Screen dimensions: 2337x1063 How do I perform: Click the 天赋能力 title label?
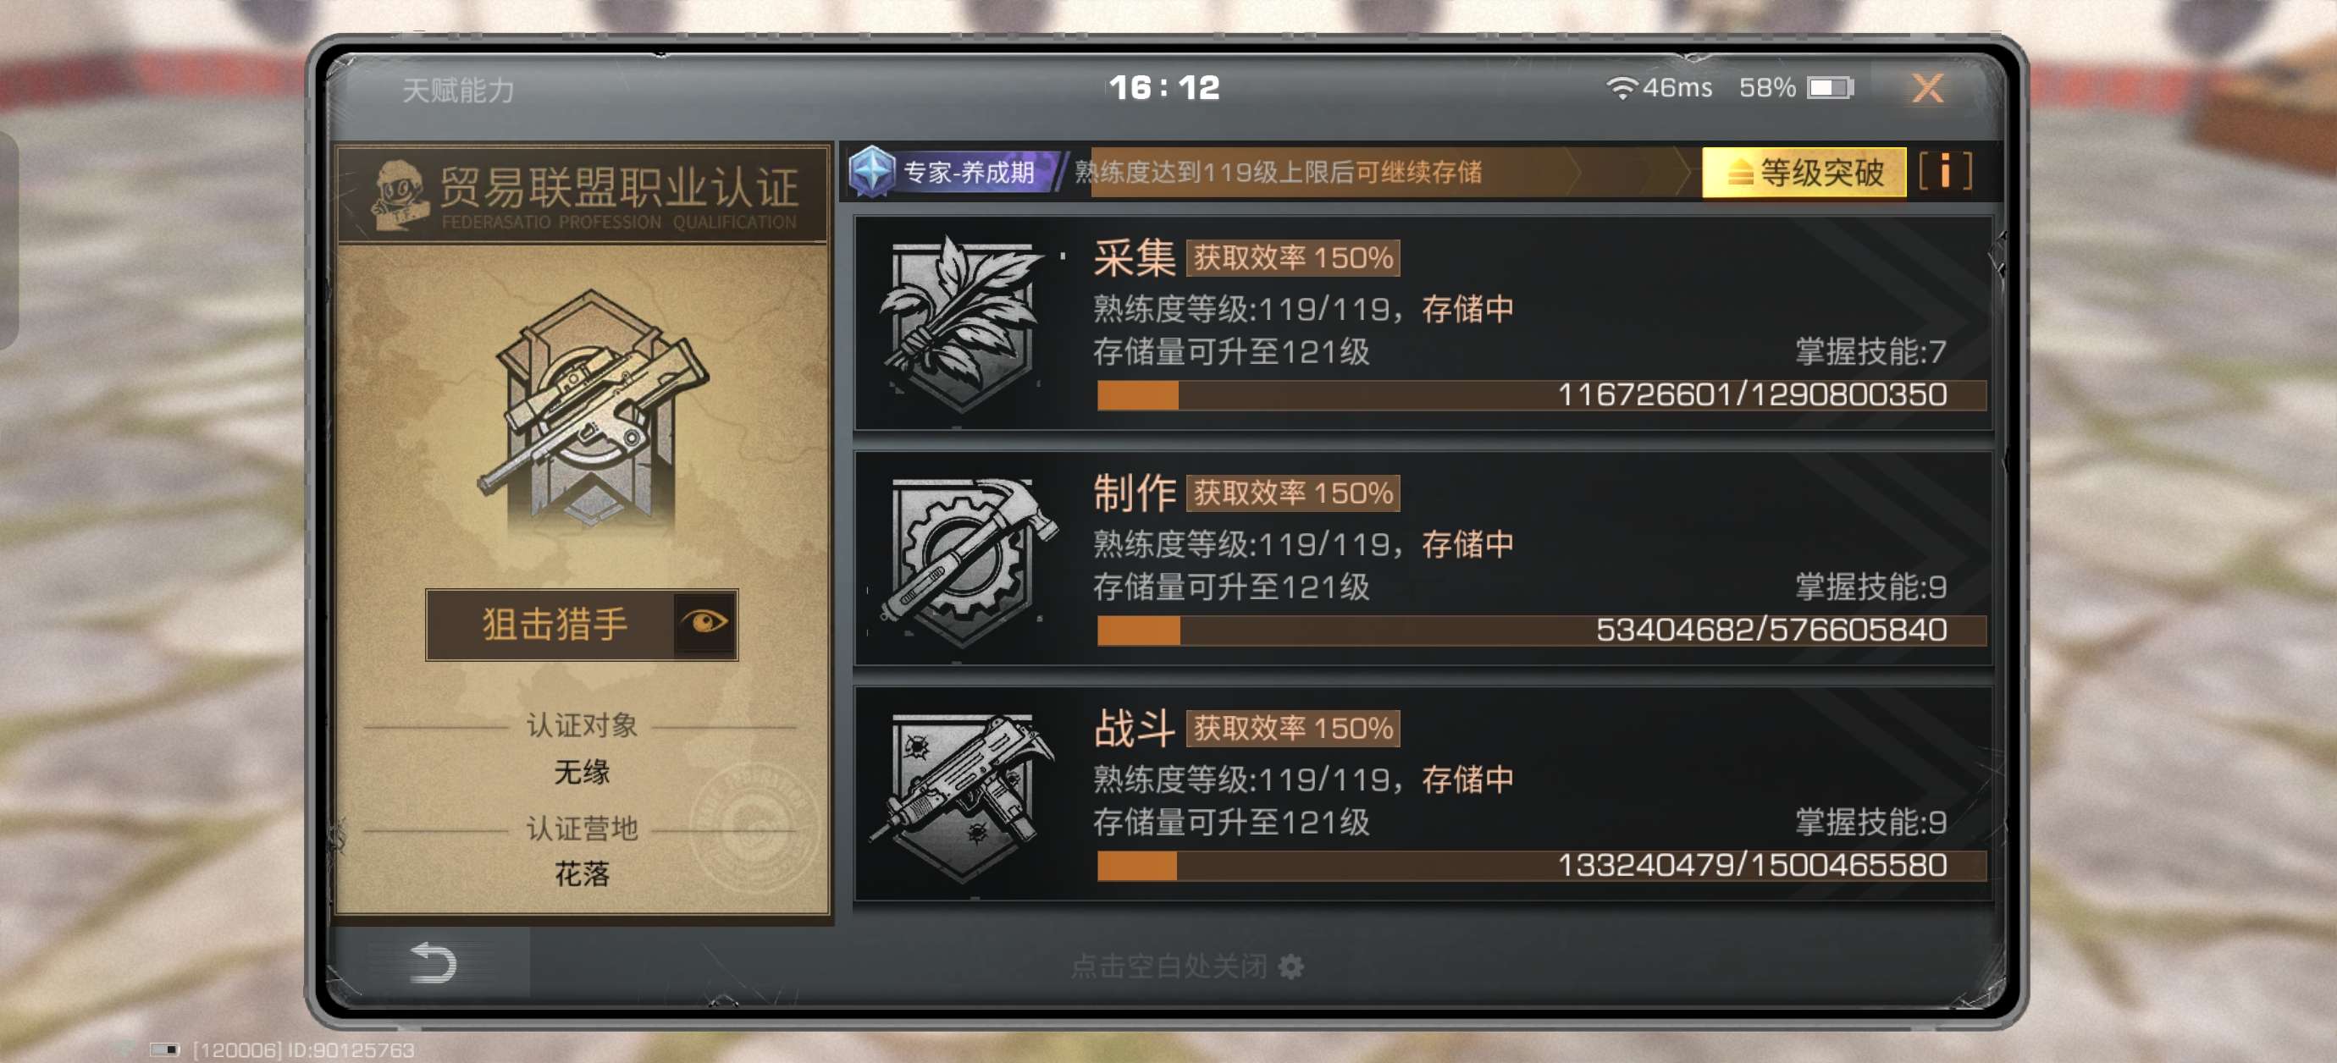(x=458, y=90)
